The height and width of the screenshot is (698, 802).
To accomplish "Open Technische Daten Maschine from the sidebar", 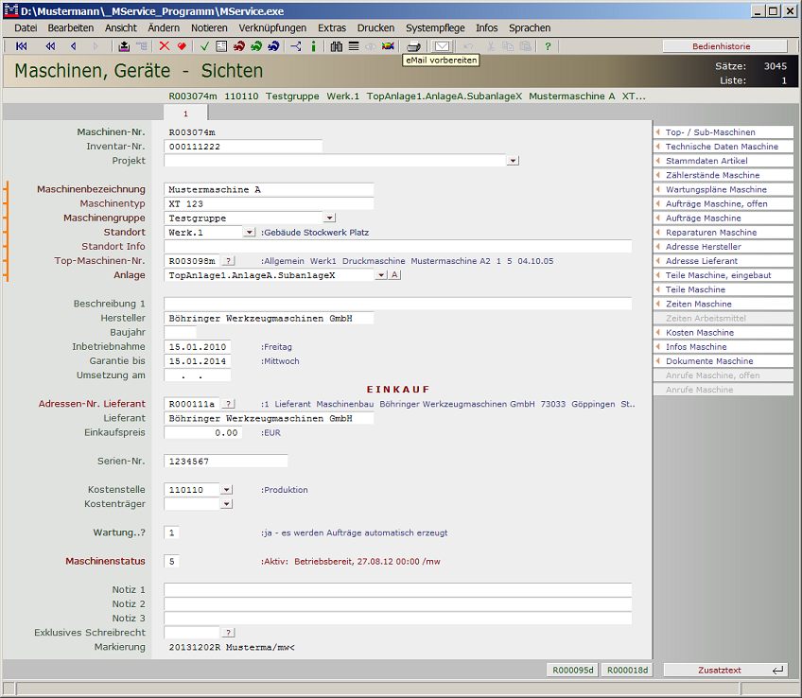I will point(723,146).
